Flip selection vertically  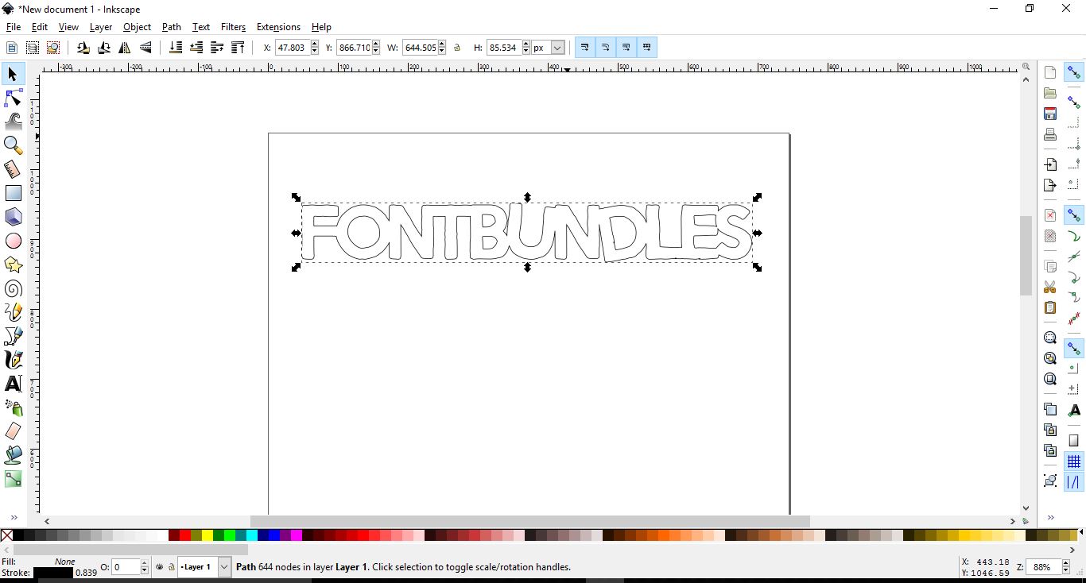[146, 48]
